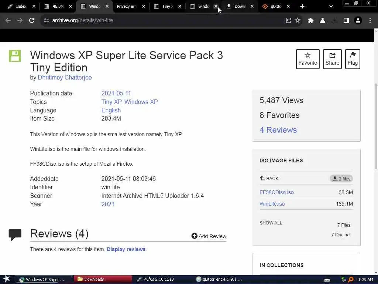Collapse ISO image files with BACK

coord(269,179)
